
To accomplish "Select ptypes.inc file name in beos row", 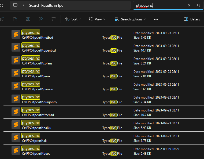I will (x=31, y=149).
